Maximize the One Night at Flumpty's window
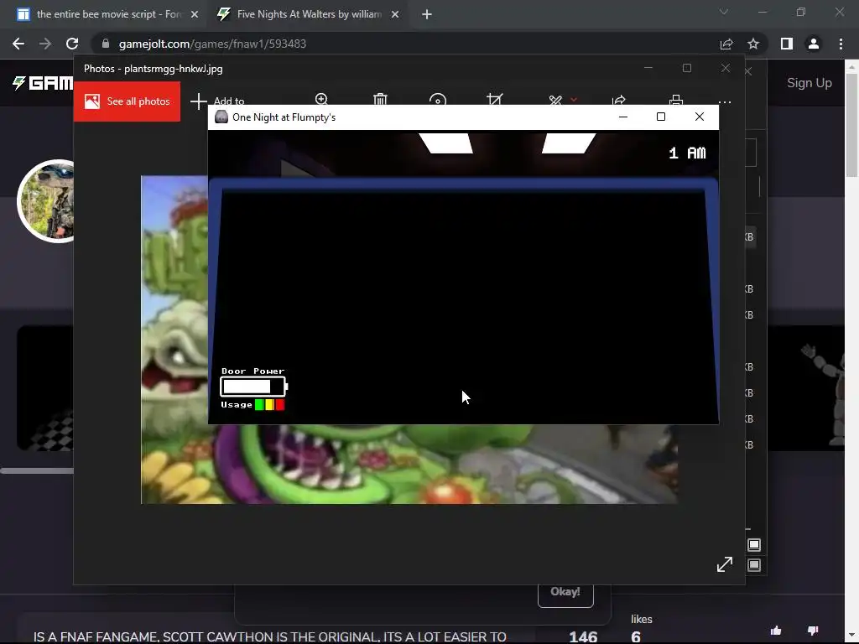 pyautogui.click(x=661, y=117)
